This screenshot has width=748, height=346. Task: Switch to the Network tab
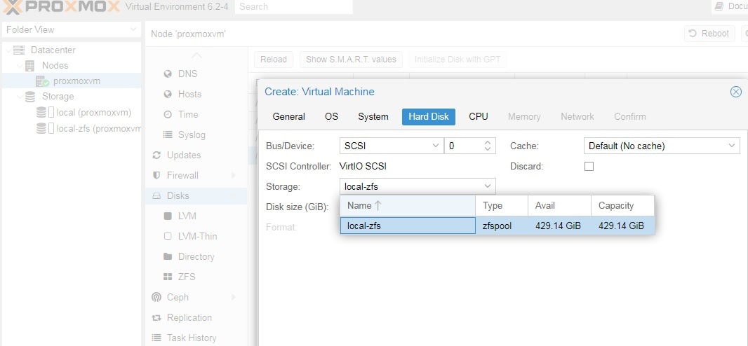pyautogui.click(x=577, y=116)
